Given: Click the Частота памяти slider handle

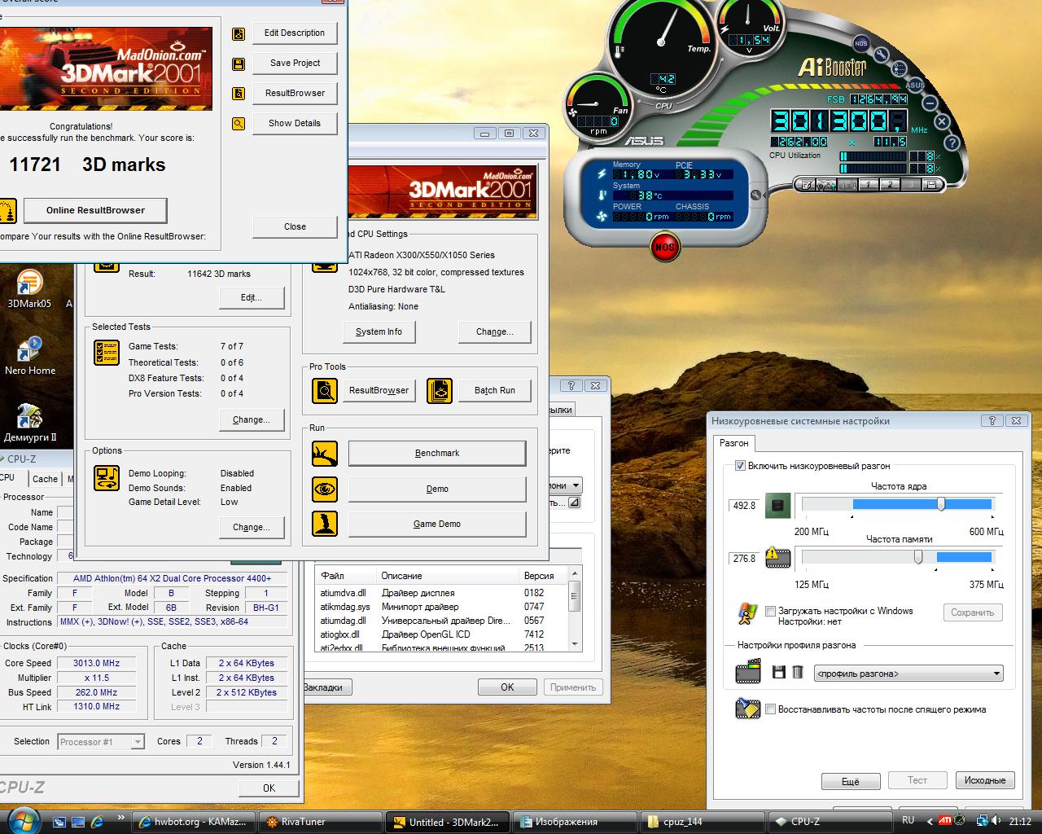Looking at the screenshot, I should [918, 557].
